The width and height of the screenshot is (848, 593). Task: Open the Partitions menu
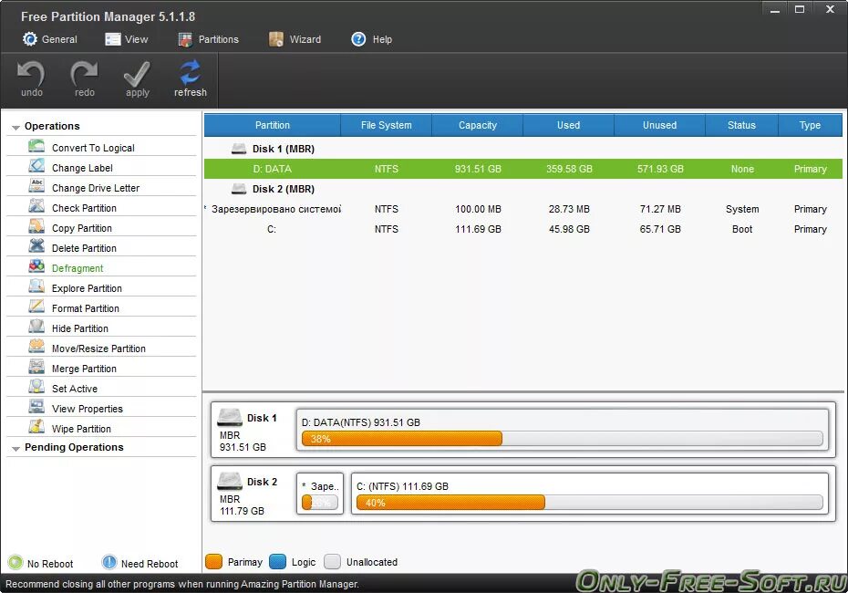tap(208, 39)
